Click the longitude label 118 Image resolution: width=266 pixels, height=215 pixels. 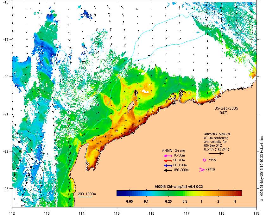(x=222, y=213)
